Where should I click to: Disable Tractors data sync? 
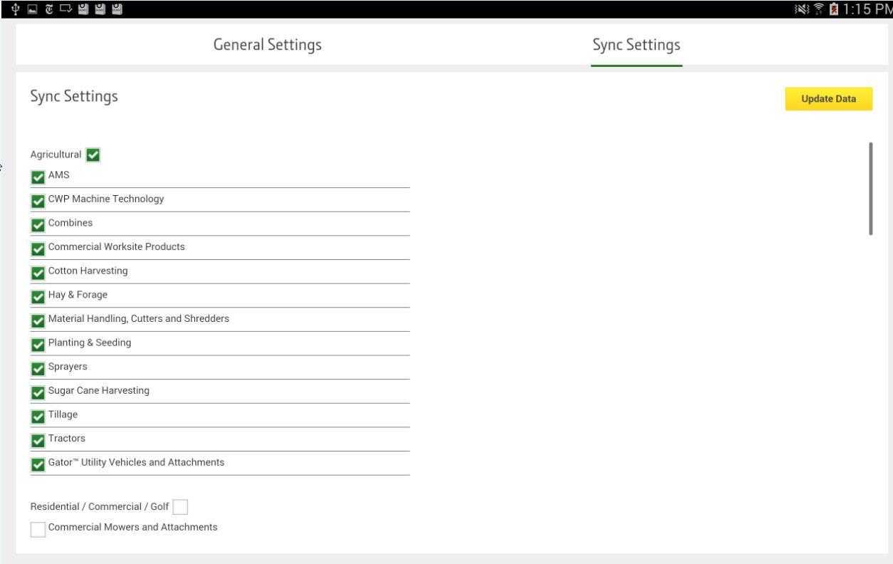[x=37, y=438]
